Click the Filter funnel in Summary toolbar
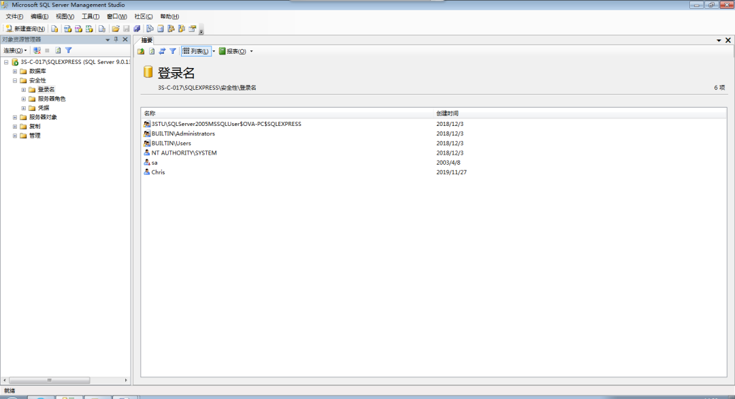 [x=172, y=51]
